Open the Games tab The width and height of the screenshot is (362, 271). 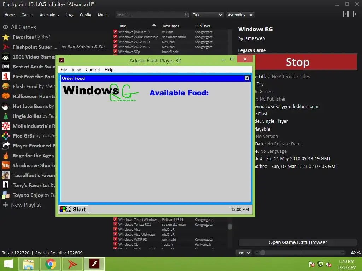point(27,15)
